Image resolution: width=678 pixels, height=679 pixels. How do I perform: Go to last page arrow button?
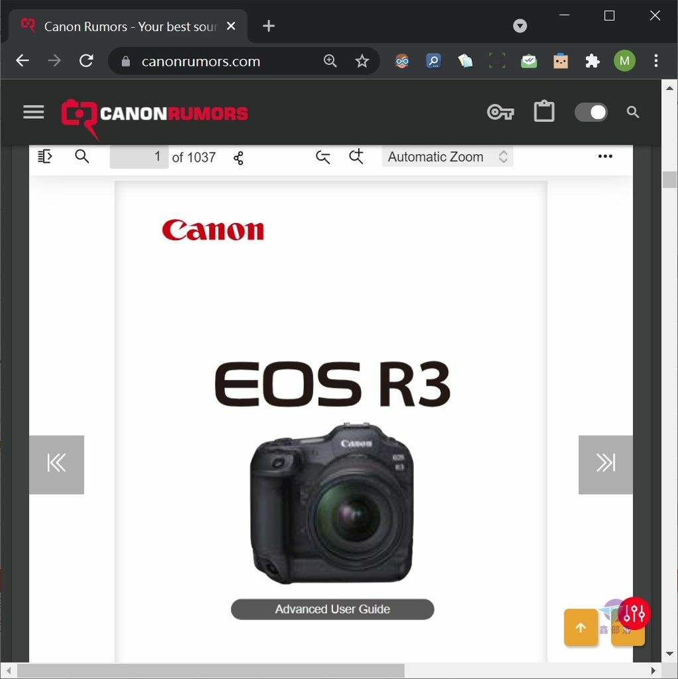coord(606,465)
